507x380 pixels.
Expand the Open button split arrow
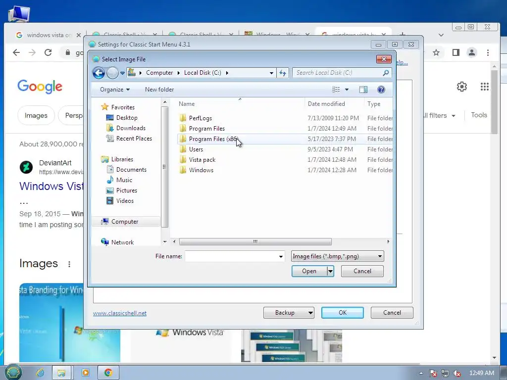330,271
